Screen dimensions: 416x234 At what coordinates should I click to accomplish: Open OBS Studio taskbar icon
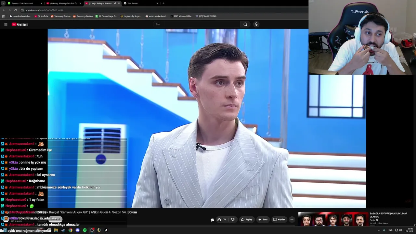(x=92, y=230)
